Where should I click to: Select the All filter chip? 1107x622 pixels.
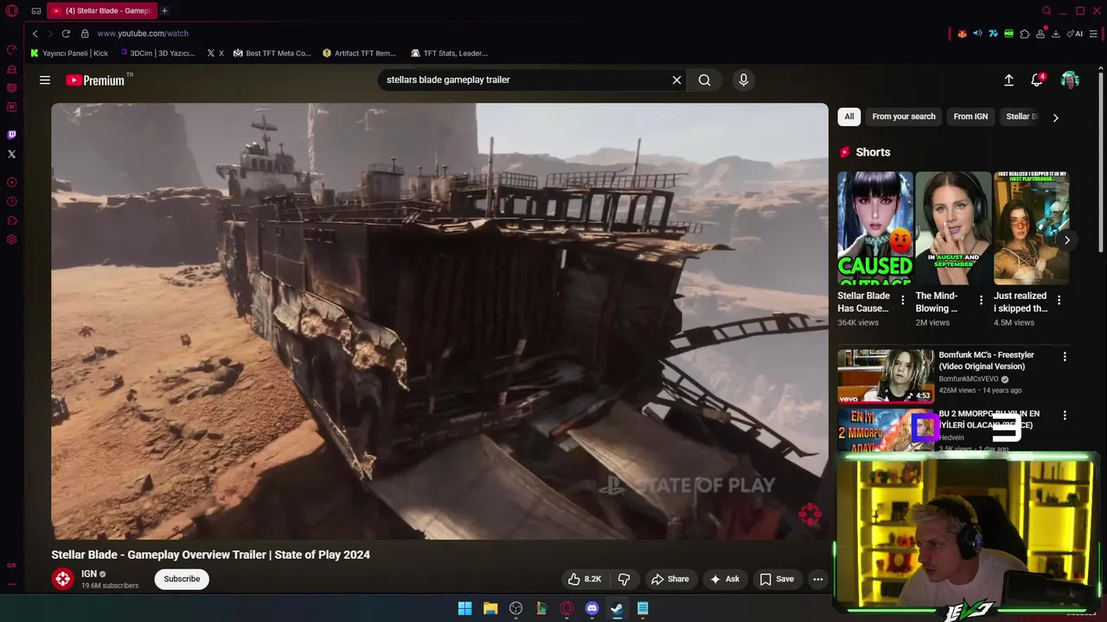[x=849, y=117]
